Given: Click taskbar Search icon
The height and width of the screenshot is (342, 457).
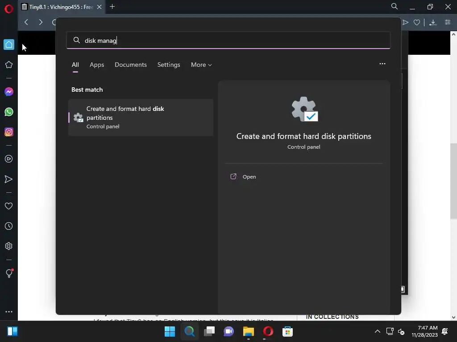Looking at the screenshot, I should pos(189,331).
